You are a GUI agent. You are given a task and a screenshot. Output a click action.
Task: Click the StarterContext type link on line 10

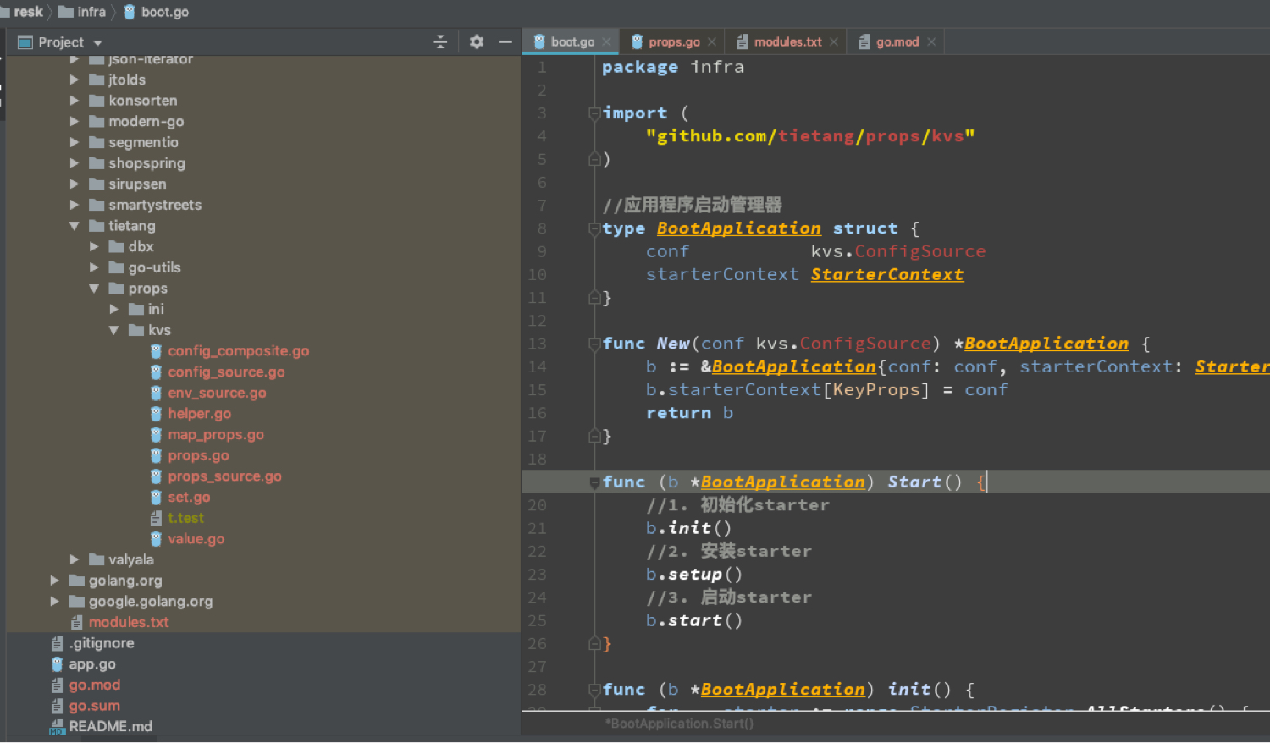tap(886, 274)
